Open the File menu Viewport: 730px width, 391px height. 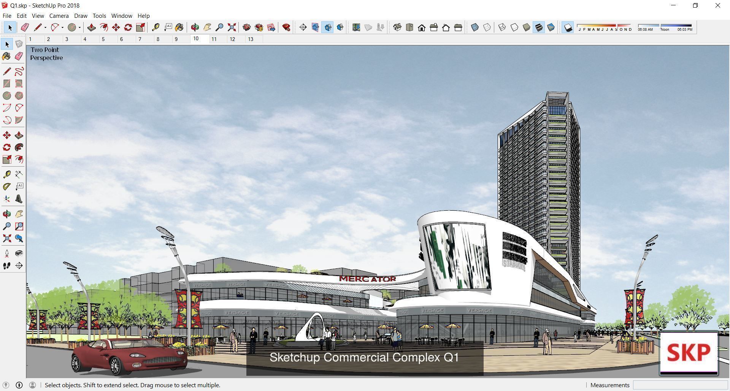[x=7, y=16]
